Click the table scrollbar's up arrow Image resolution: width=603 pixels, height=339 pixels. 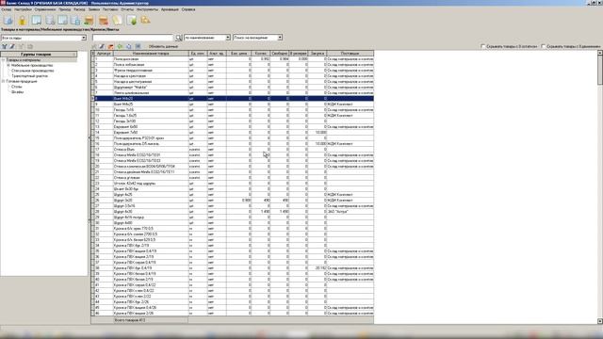point(600,53)
